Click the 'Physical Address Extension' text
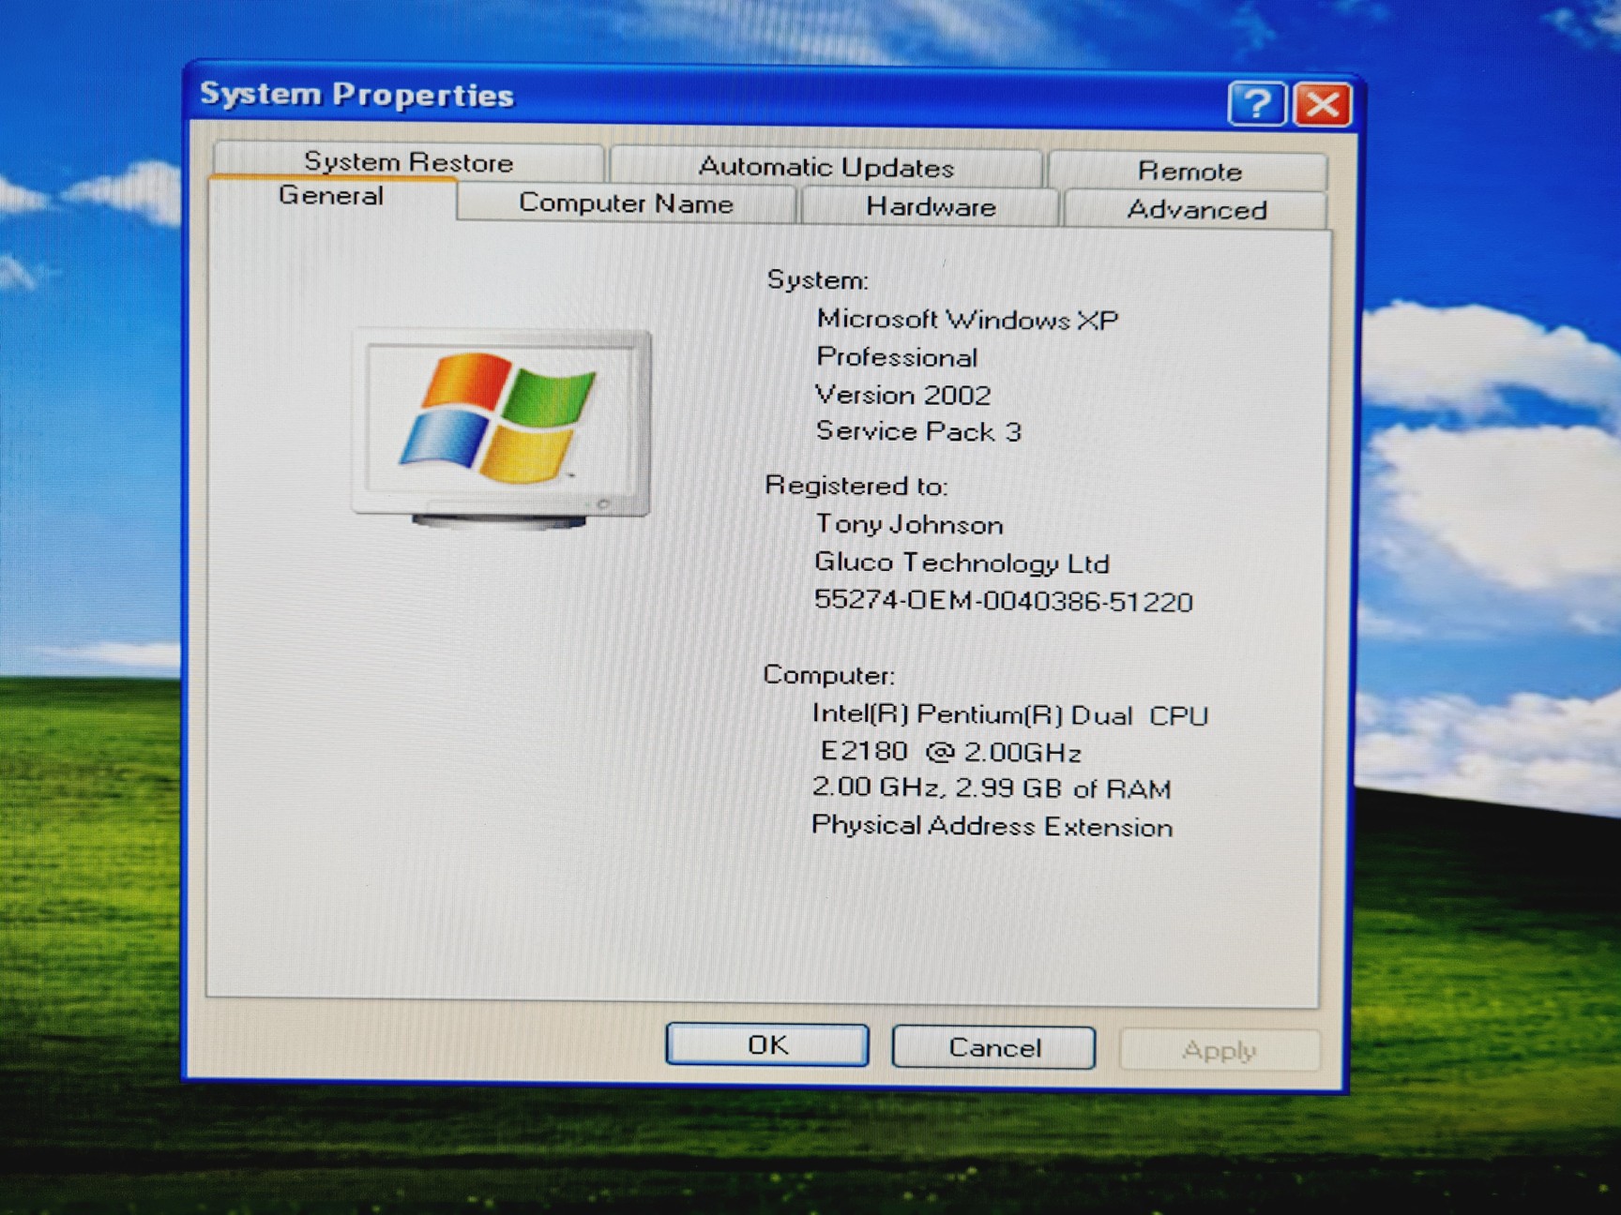This screenshot has height=1215, width=1621. [x=992, y=826]
